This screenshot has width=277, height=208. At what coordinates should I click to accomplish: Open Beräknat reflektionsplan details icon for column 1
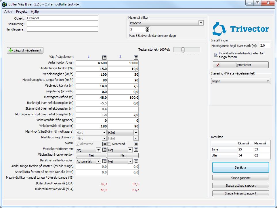[104, 161]
